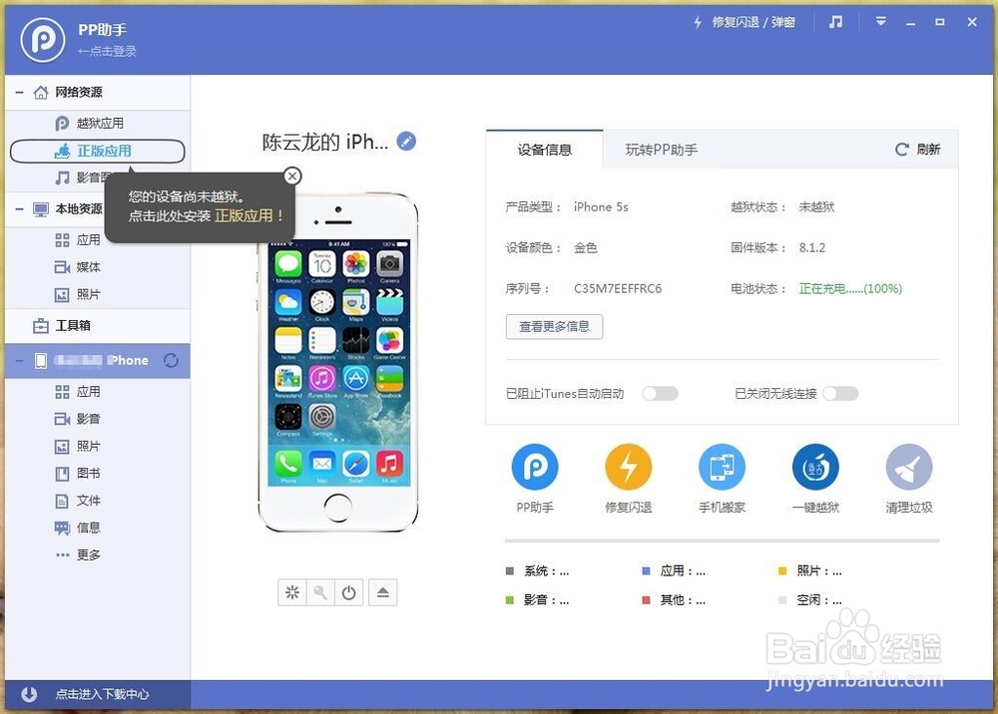Select the iPhone device row in sidebar
The image size is (998, 714).
[98, 361]
